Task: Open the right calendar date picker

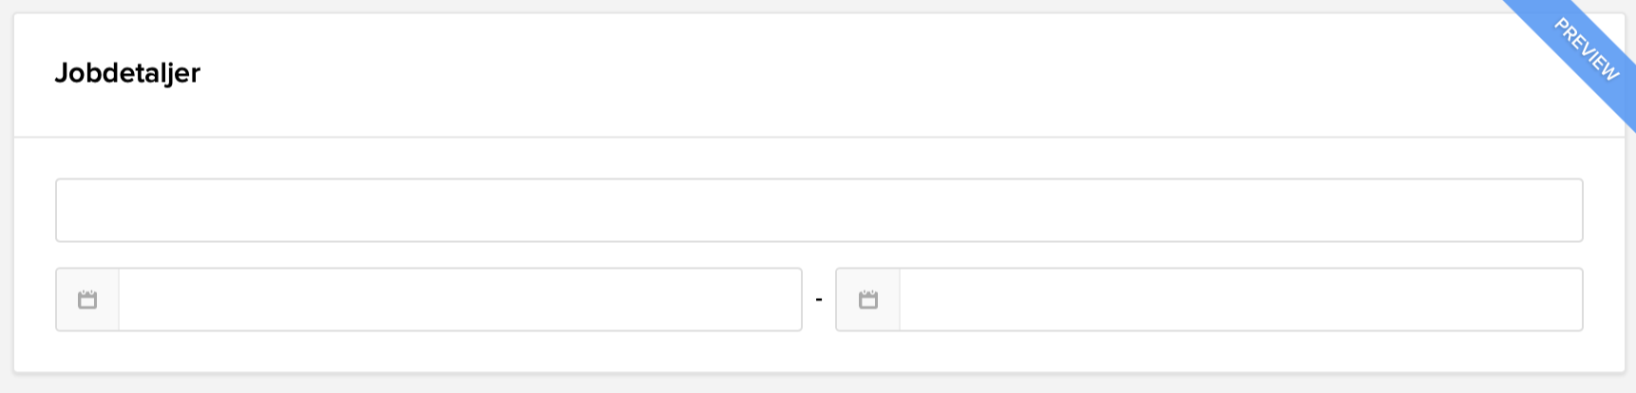Action: click(x=867, y=300)
